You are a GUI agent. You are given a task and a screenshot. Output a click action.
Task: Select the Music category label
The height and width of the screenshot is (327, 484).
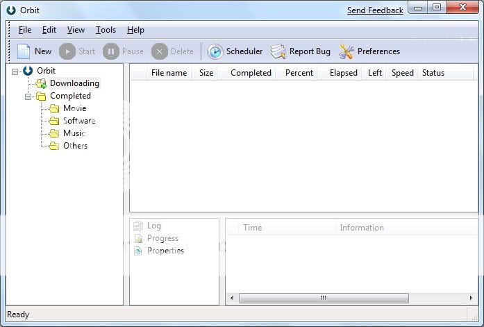point(74,133)
